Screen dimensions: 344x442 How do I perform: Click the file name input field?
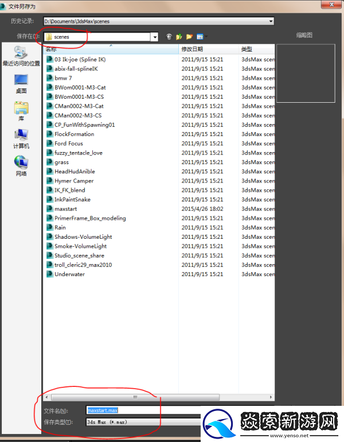143,410
